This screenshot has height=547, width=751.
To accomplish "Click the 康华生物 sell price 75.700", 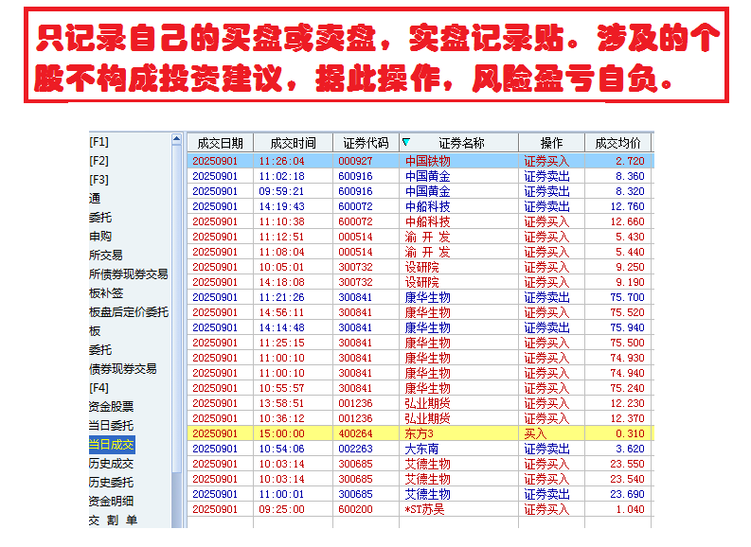I will point(628,297).
